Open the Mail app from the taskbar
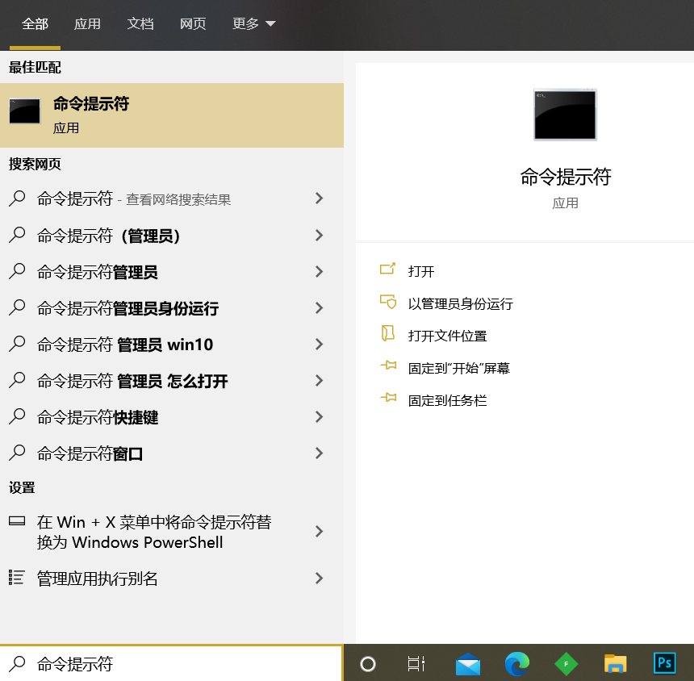 [468, 663]
